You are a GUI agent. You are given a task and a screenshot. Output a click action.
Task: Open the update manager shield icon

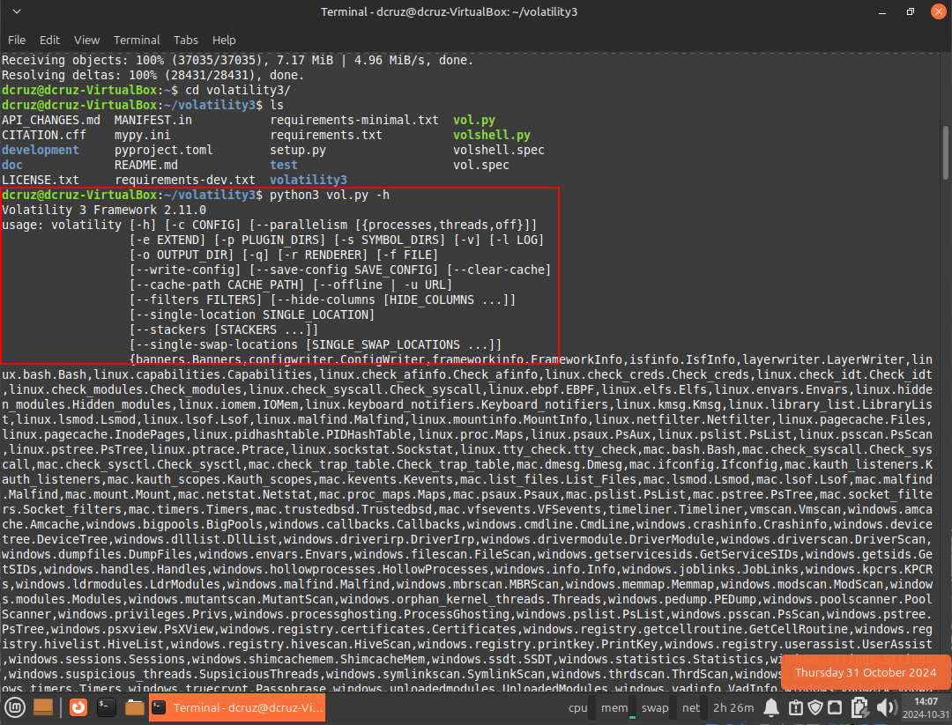point(815,707)
